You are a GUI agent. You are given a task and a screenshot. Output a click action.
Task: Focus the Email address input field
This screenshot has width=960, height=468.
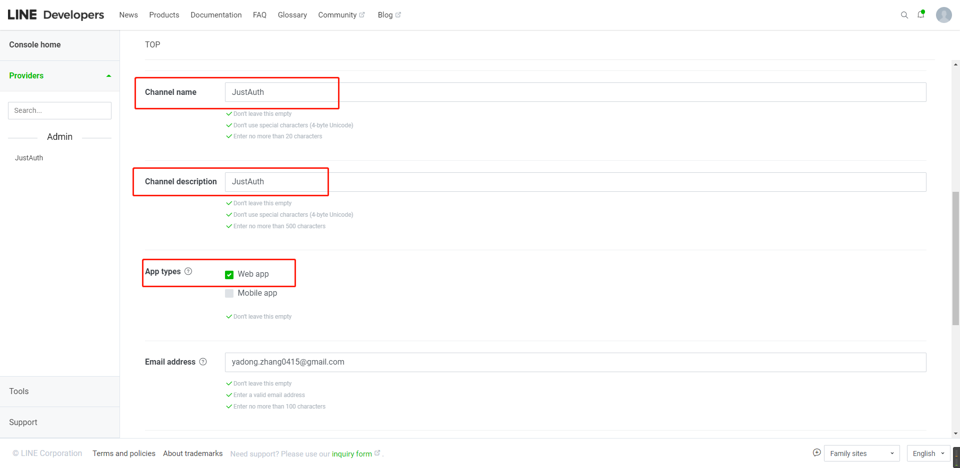575,362
